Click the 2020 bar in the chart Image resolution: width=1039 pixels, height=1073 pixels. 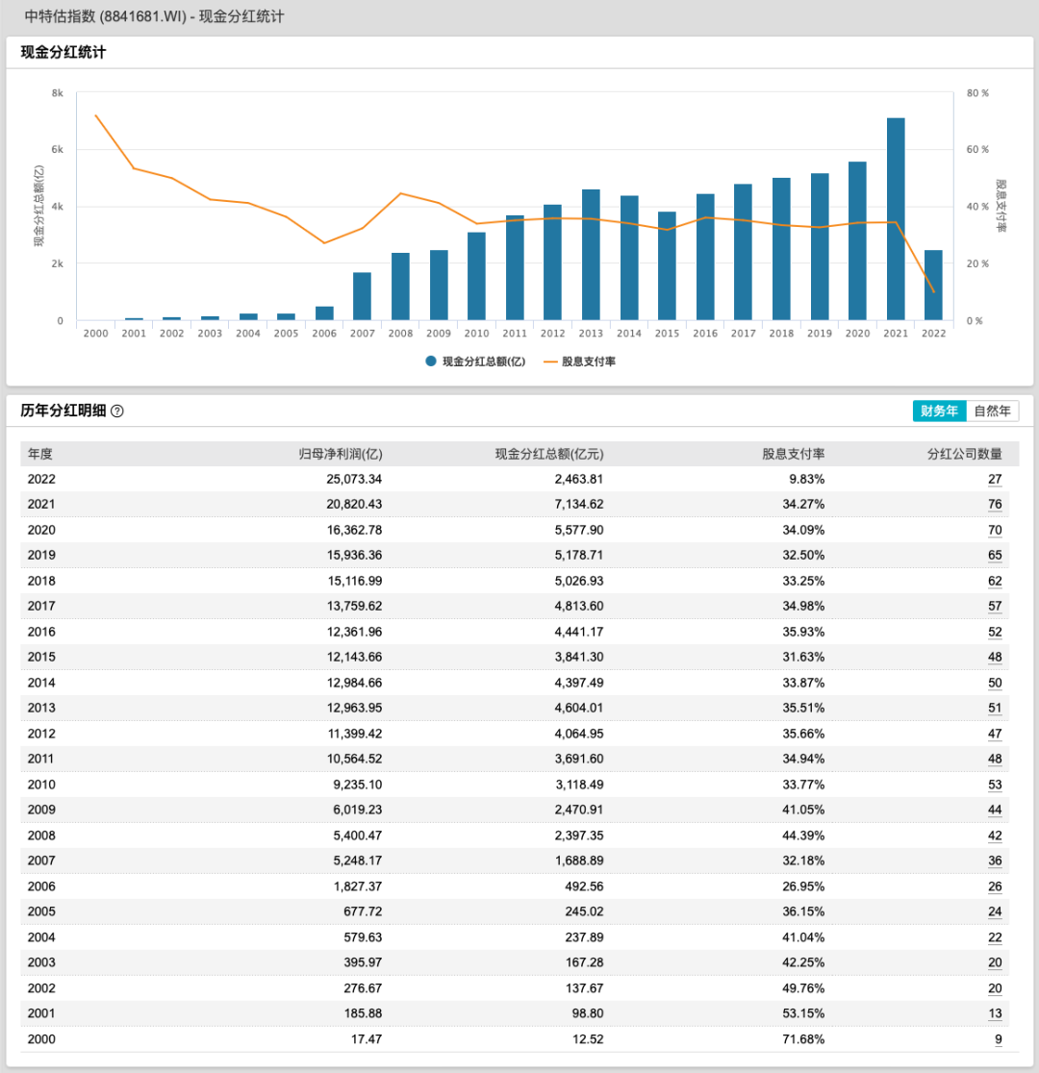coord(857,241)
